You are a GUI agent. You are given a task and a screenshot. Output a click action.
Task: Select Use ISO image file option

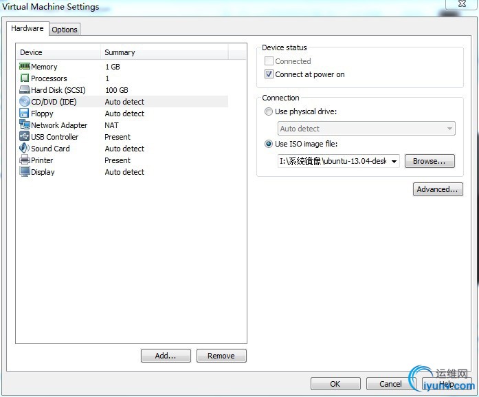pos(269,144)
